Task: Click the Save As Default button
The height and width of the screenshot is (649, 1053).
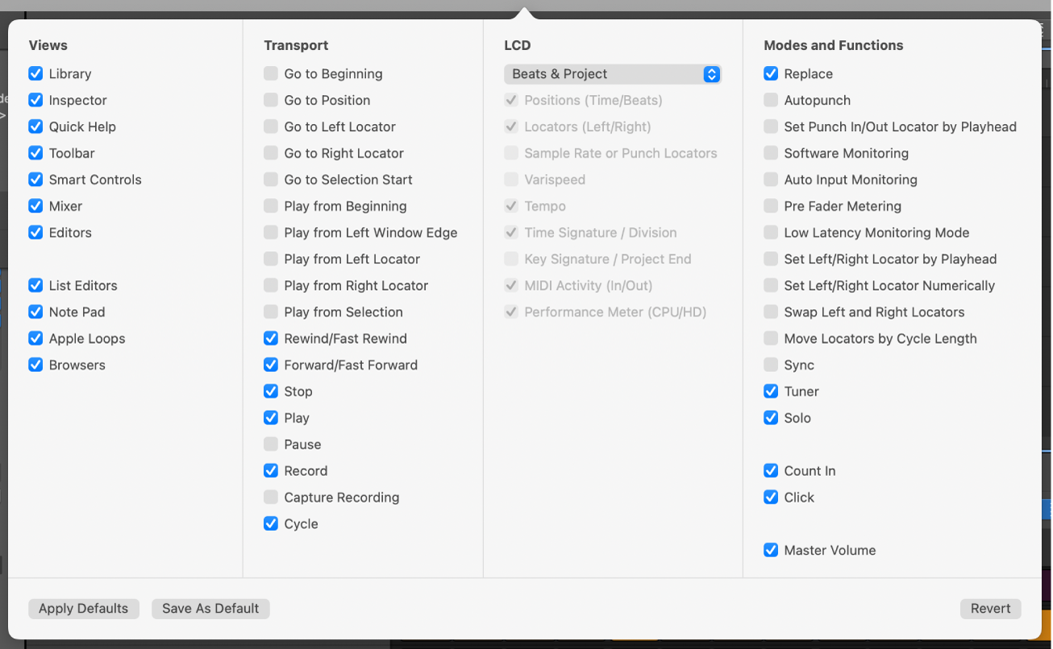Action: click(210, 609)
